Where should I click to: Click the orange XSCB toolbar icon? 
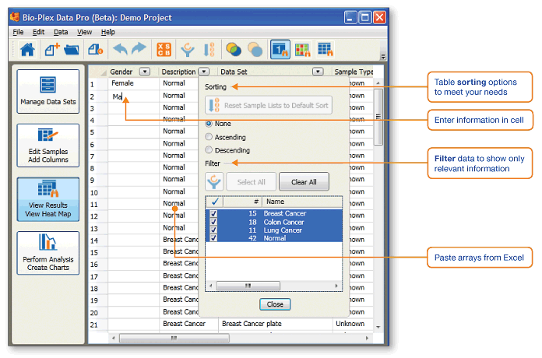tap(164, 49)
